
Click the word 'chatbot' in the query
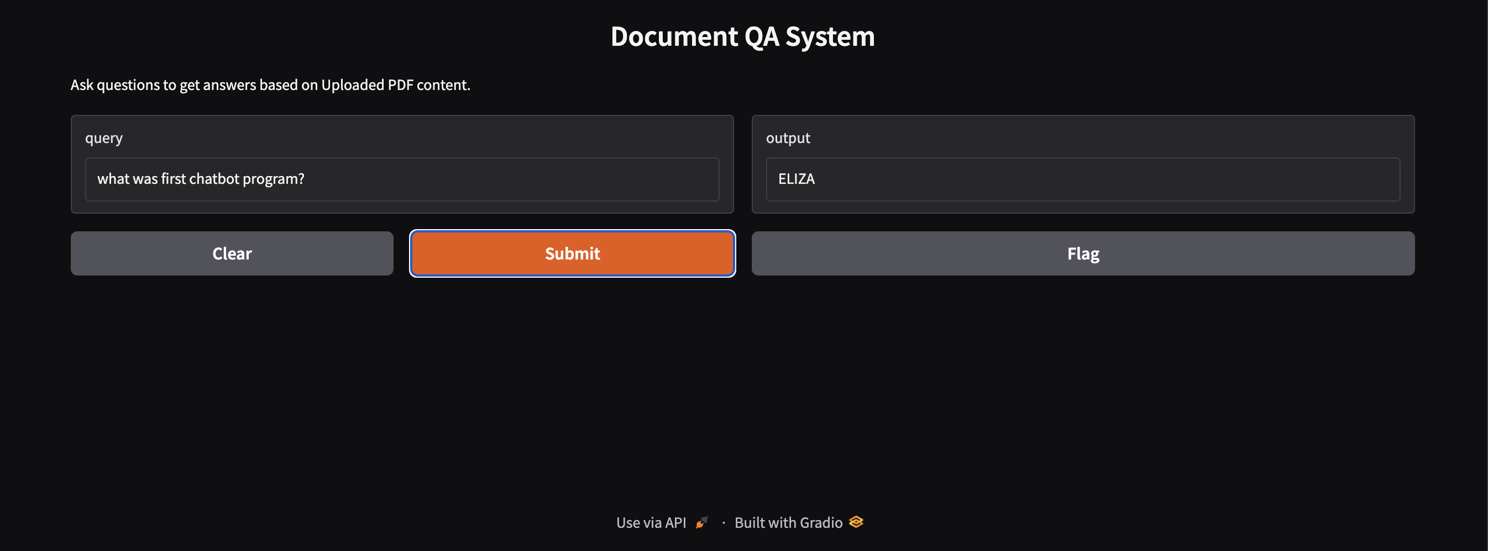pos(214,179)
